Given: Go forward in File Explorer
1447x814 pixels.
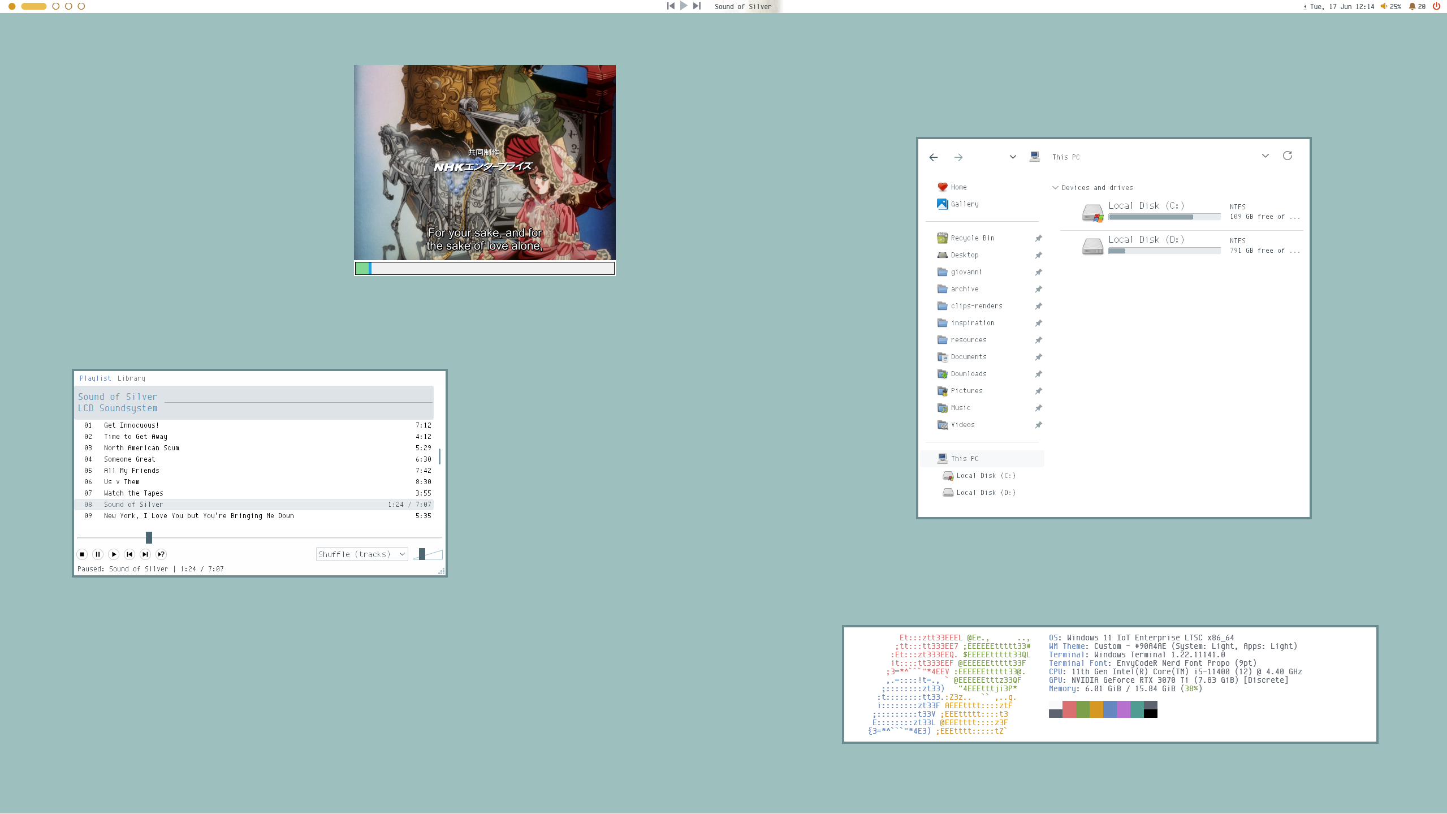Looking at the screenshot, I should click(958, 157).
